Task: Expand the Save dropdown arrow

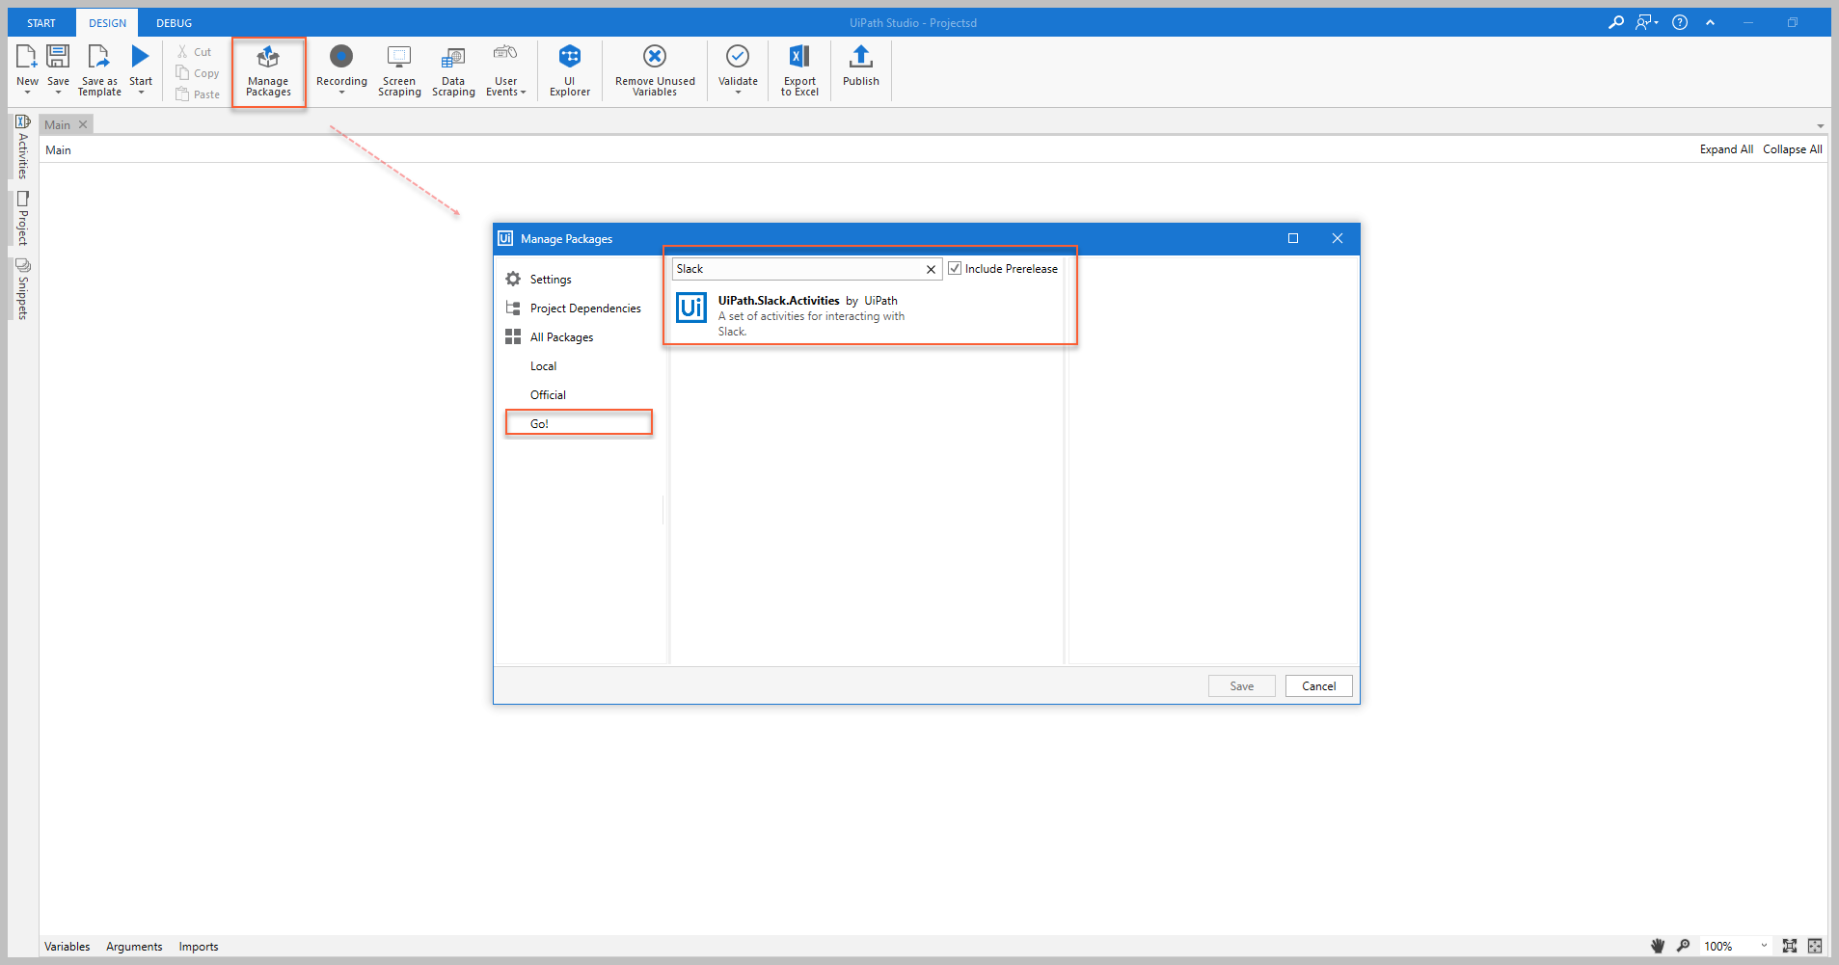Action: pos(58,93)
